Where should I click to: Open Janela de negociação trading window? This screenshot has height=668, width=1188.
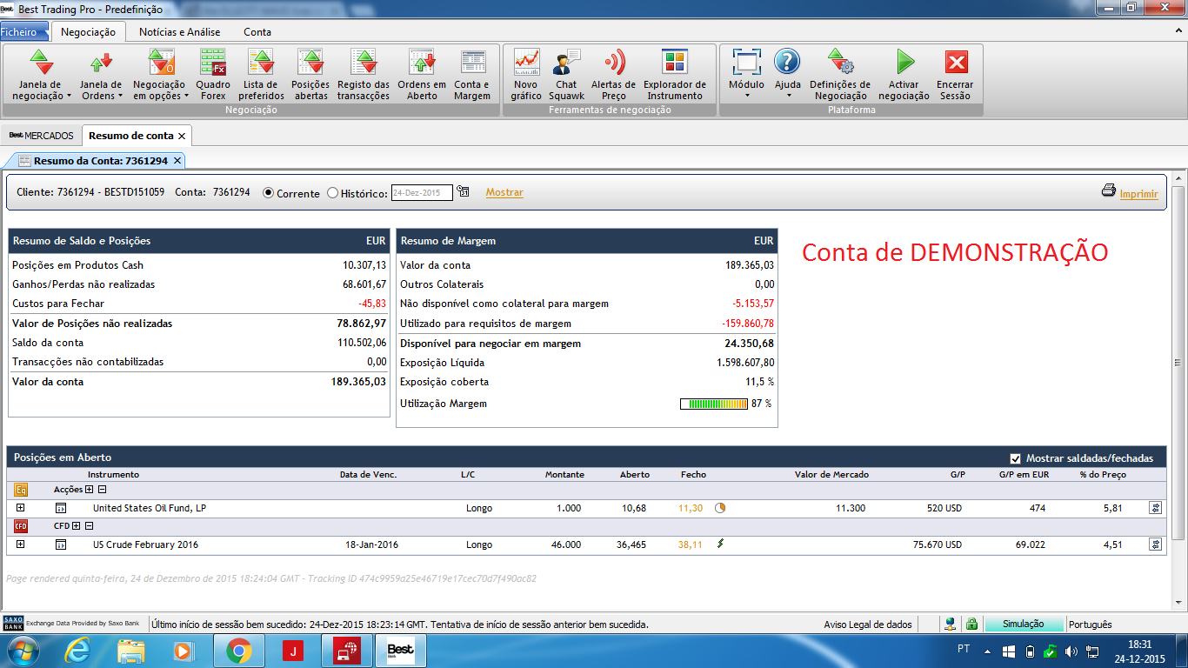click(43, 75)
